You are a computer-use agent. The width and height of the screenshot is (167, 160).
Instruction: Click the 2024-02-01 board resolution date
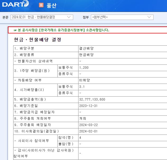89,131
